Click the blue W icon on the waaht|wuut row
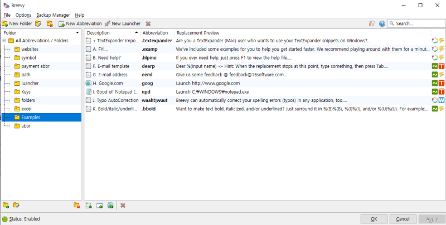 [x=442, y=100]
